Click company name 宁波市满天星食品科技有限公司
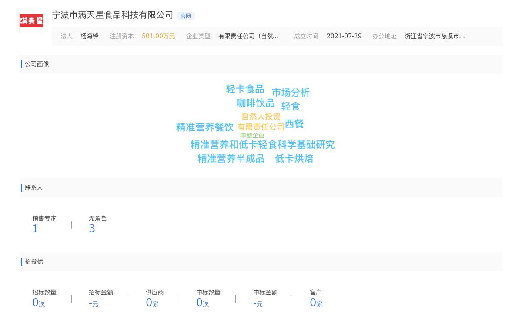This screenshot has width=522, height=327. click(x=113, y=15)
